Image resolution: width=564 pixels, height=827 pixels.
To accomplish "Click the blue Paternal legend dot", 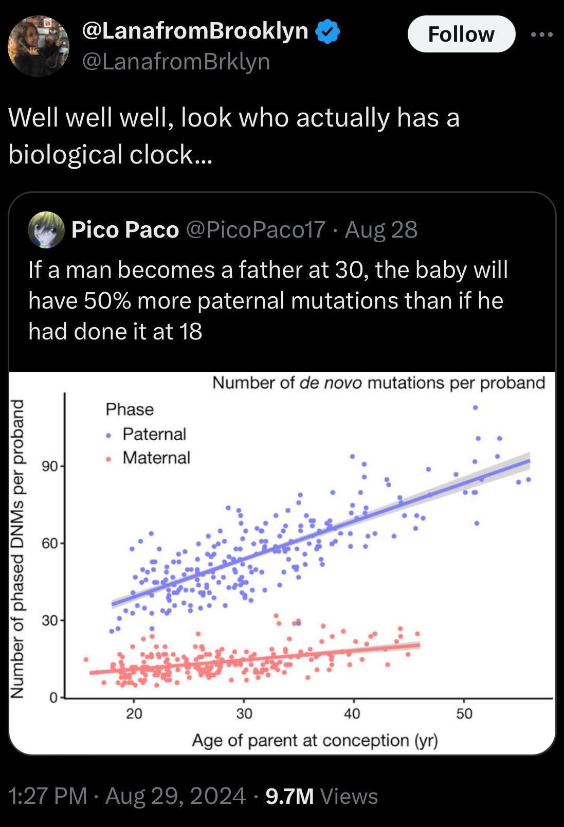I will tap(108, 435).
